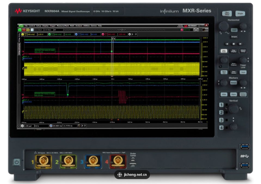Open the Math menu
The height and width of the screenshot is (184, 261).
72,26
